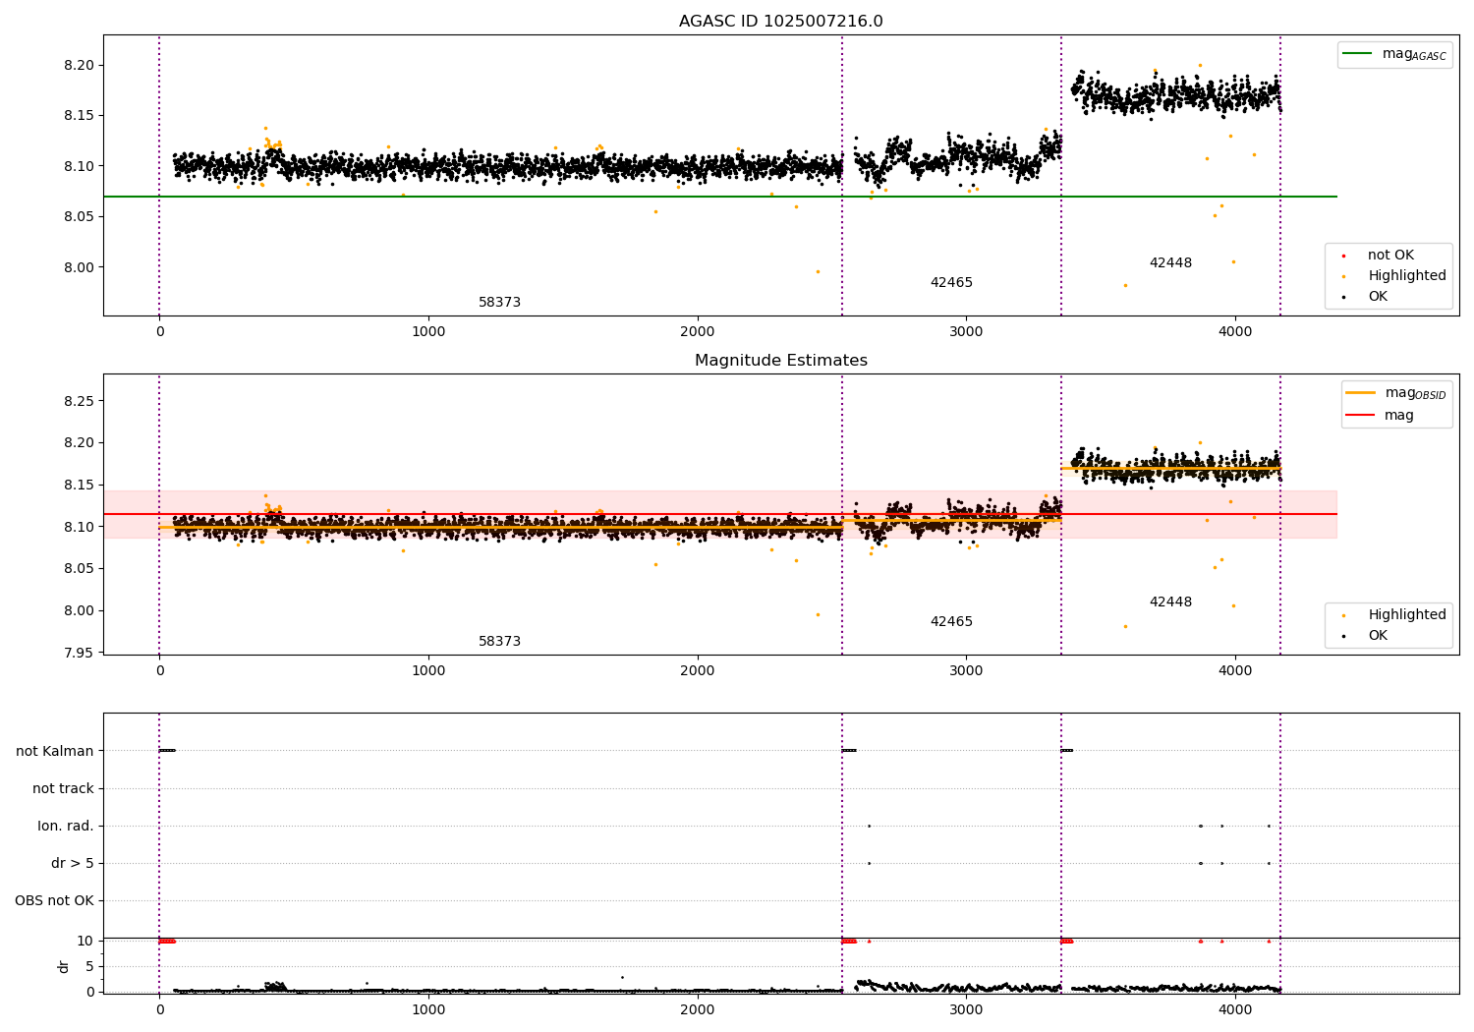Click the "58373" annotation in the top plot
Viewport: 1474px width, 1032px height.
point(499,303)
